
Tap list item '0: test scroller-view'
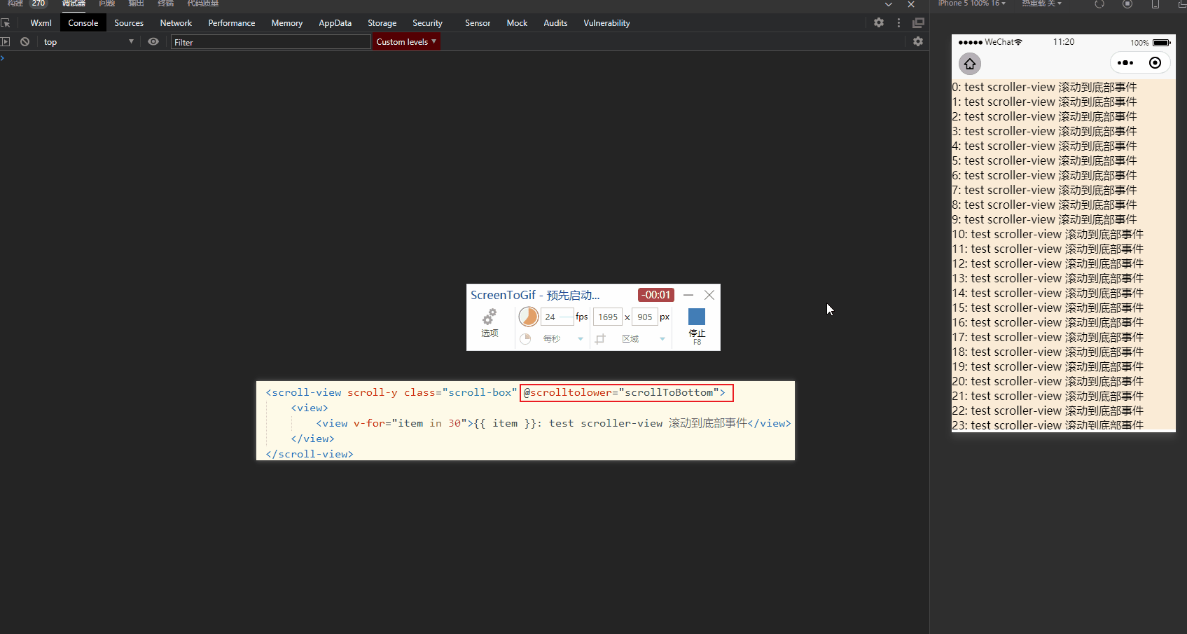point(1044,87)
